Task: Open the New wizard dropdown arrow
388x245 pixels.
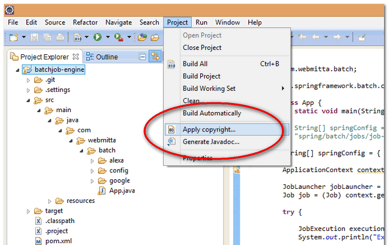Action: click(24, 37)
